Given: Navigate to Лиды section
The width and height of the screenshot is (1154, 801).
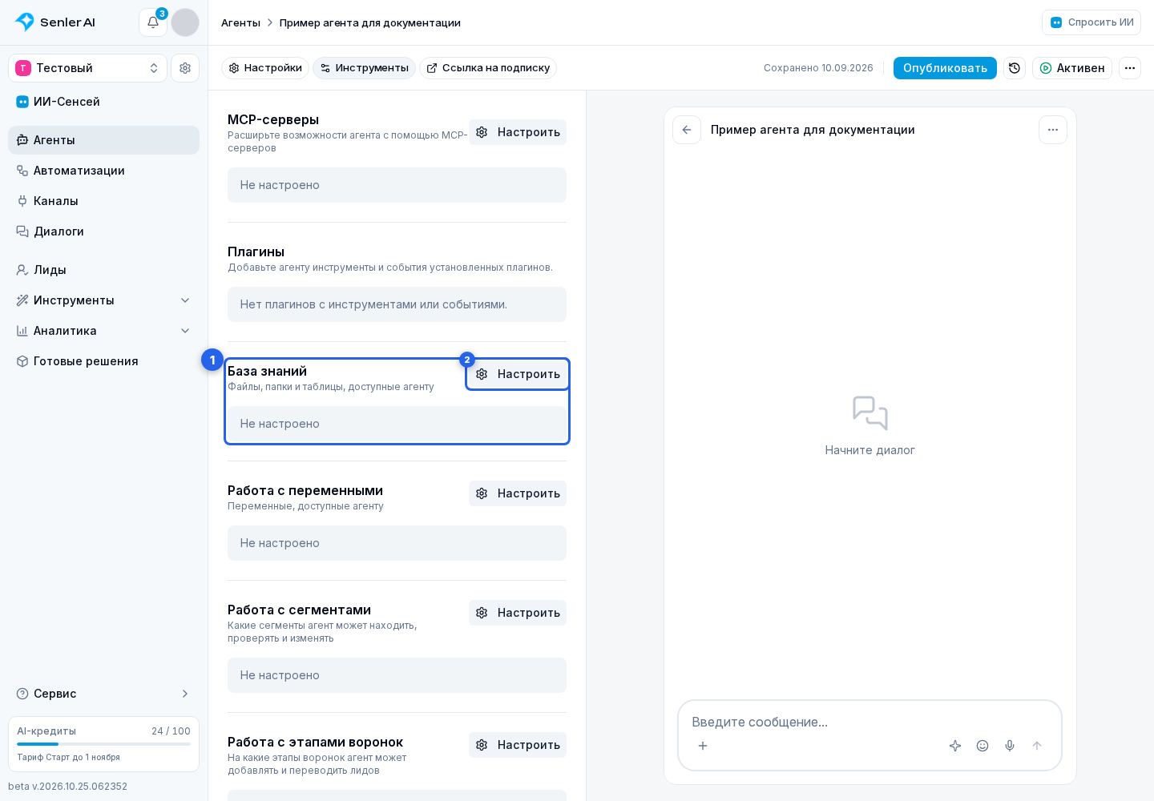Looking at the screenshot, I should (x=104, y=270).
